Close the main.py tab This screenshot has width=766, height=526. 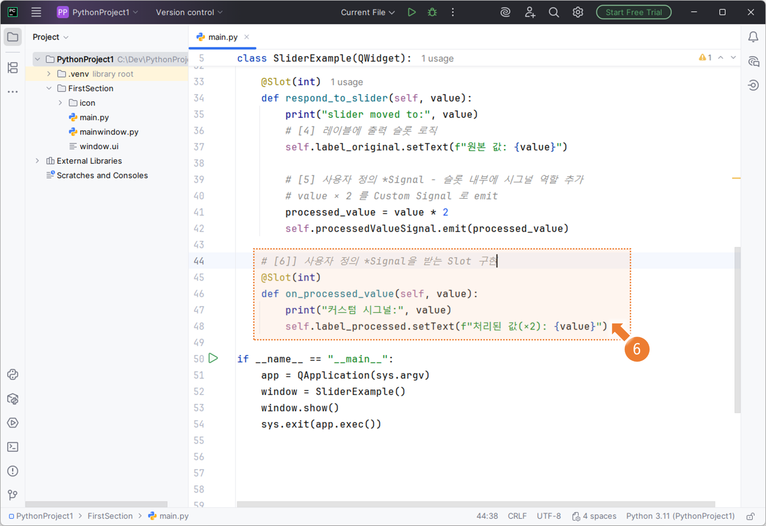coord(247,37)
